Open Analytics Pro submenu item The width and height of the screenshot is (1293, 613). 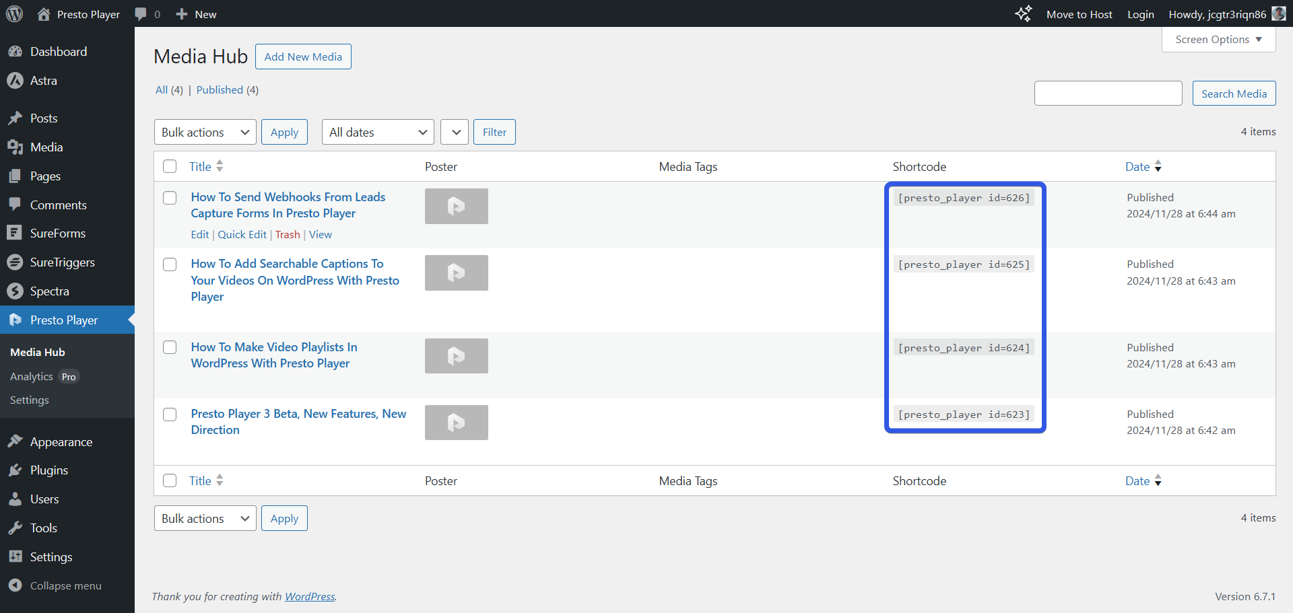pos(44,377)
